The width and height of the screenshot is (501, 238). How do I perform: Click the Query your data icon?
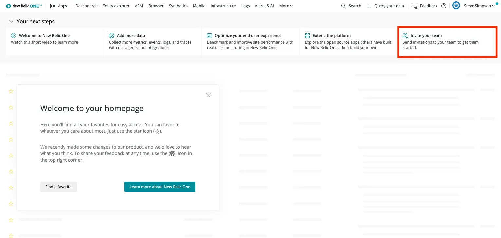pos(369,6)
